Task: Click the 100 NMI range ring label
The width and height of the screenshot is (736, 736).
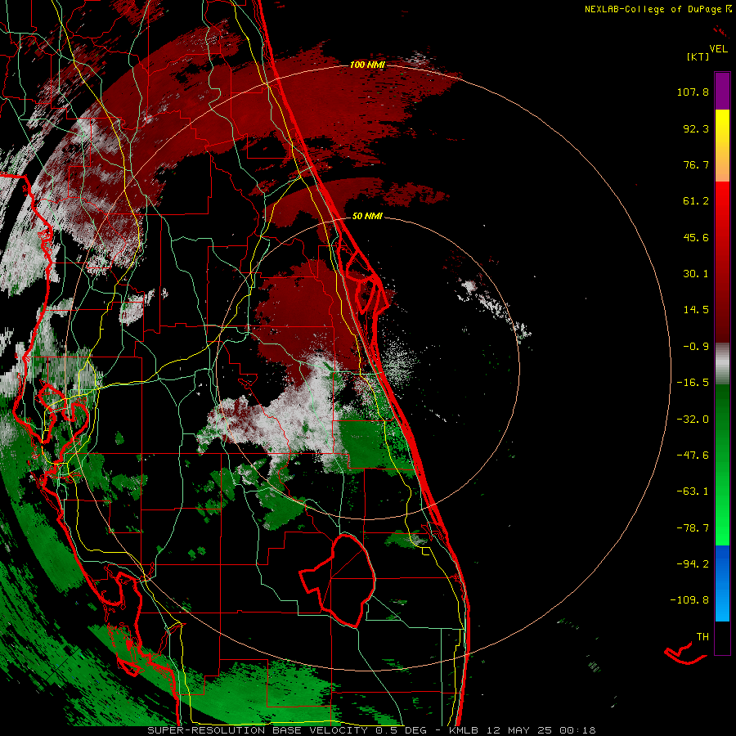Action: pyautogui.click(x=367, y=65)
